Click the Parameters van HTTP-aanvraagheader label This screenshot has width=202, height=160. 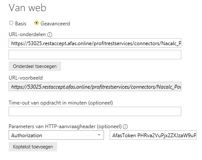tap(65, 126)
